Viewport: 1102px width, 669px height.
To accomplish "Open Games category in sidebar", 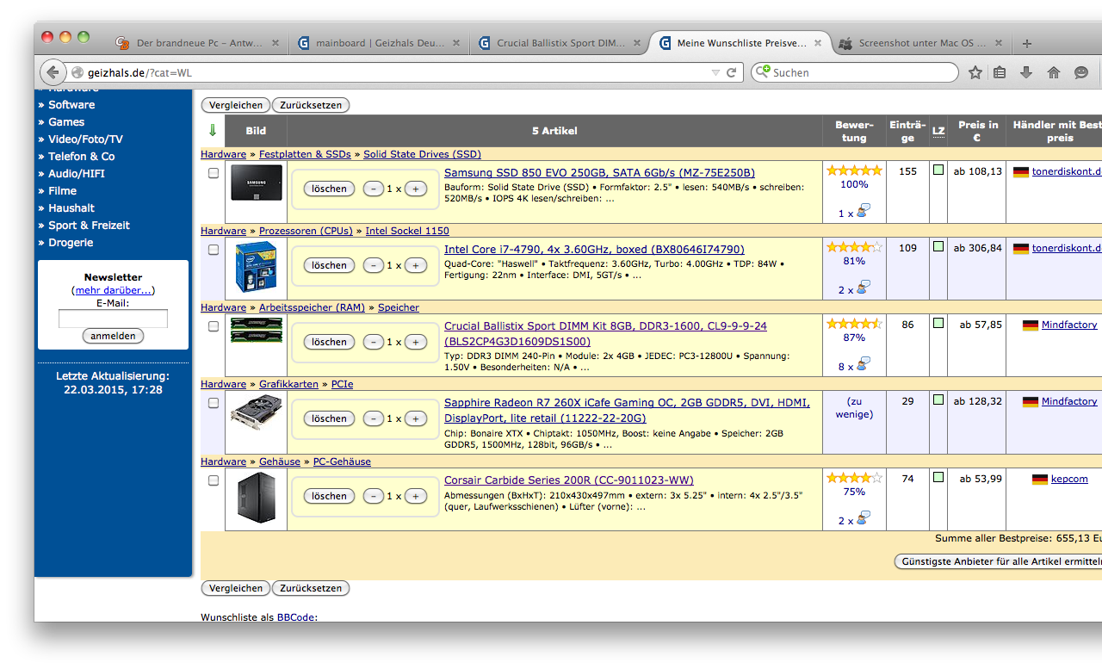I will (66, 122).
